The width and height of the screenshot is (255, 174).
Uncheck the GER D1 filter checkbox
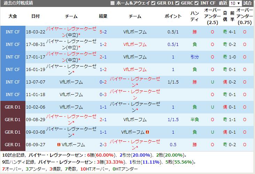coord(153,3)
